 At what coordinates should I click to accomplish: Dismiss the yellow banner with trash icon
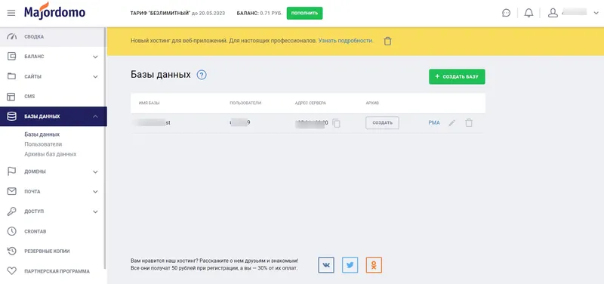coord(387,41)
